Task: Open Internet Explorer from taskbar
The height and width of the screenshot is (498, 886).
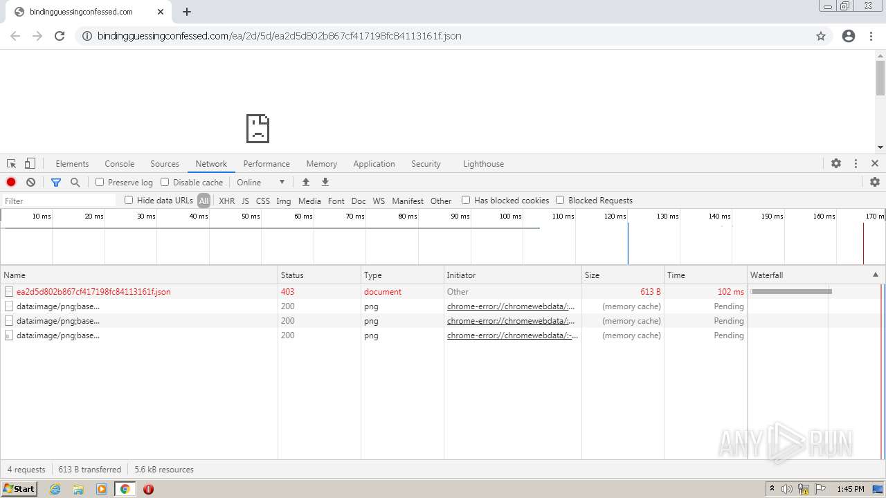Action: [55, 489]
